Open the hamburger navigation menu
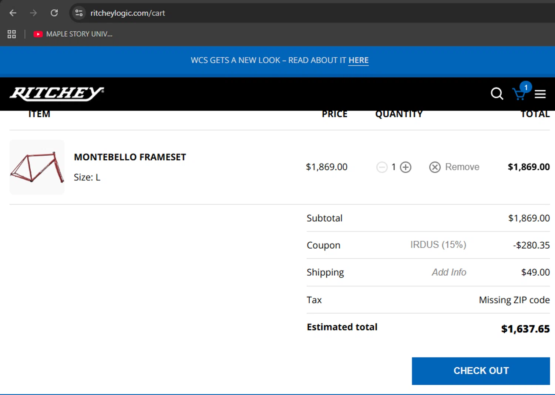The height and width of the screenshot is (395, 555). click(540, 94)
